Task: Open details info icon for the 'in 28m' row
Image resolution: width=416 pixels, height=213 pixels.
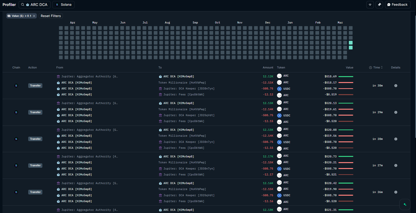Action: (x=396, y=139)
